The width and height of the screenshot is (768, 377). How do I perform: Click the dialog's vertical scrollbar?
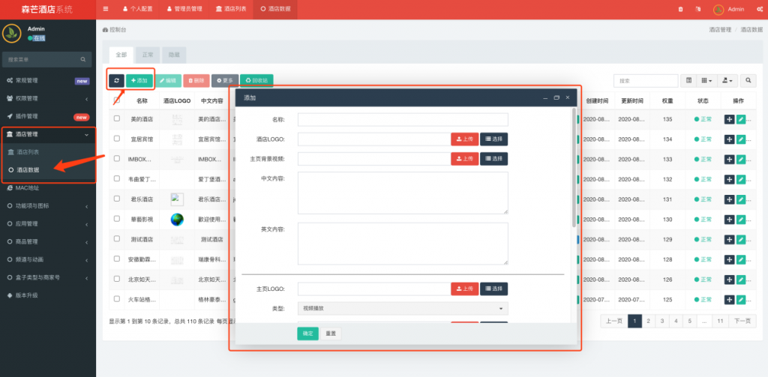click(x=574, y=172)
